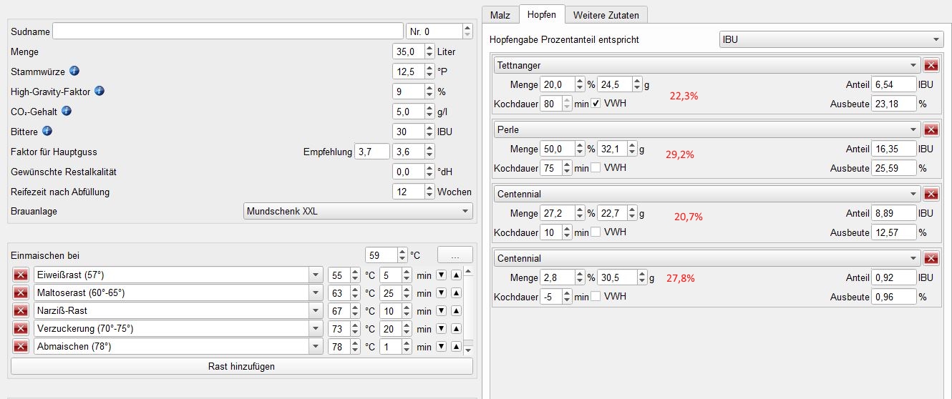Delete the Eiweißrast (57°) rest row
Viewport: 952px width, 399px height.
(x=21, y=275)
